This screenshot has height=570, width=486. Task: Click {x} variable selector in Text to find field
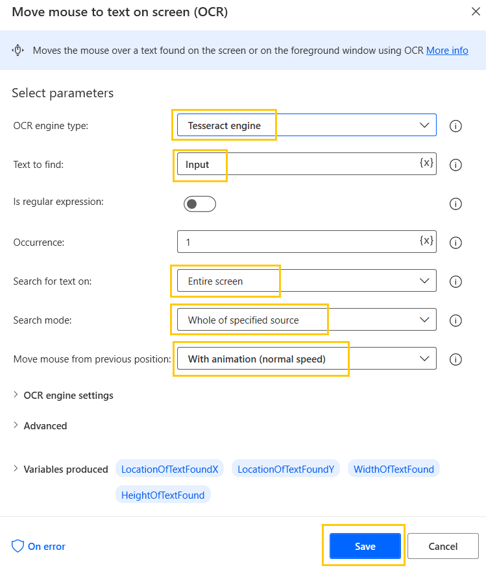425,163
